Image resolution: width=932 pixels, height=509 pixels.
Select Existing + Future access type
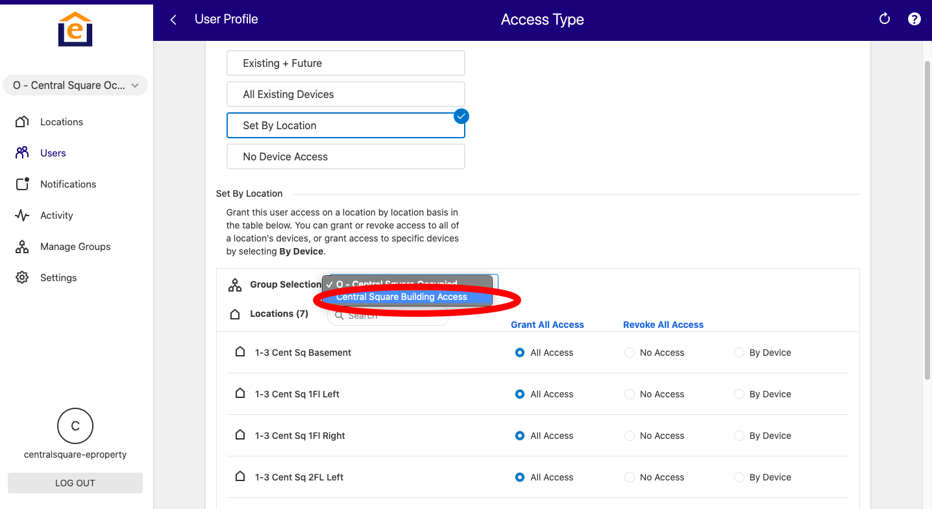pyautogui.click(x=346, y=63)
